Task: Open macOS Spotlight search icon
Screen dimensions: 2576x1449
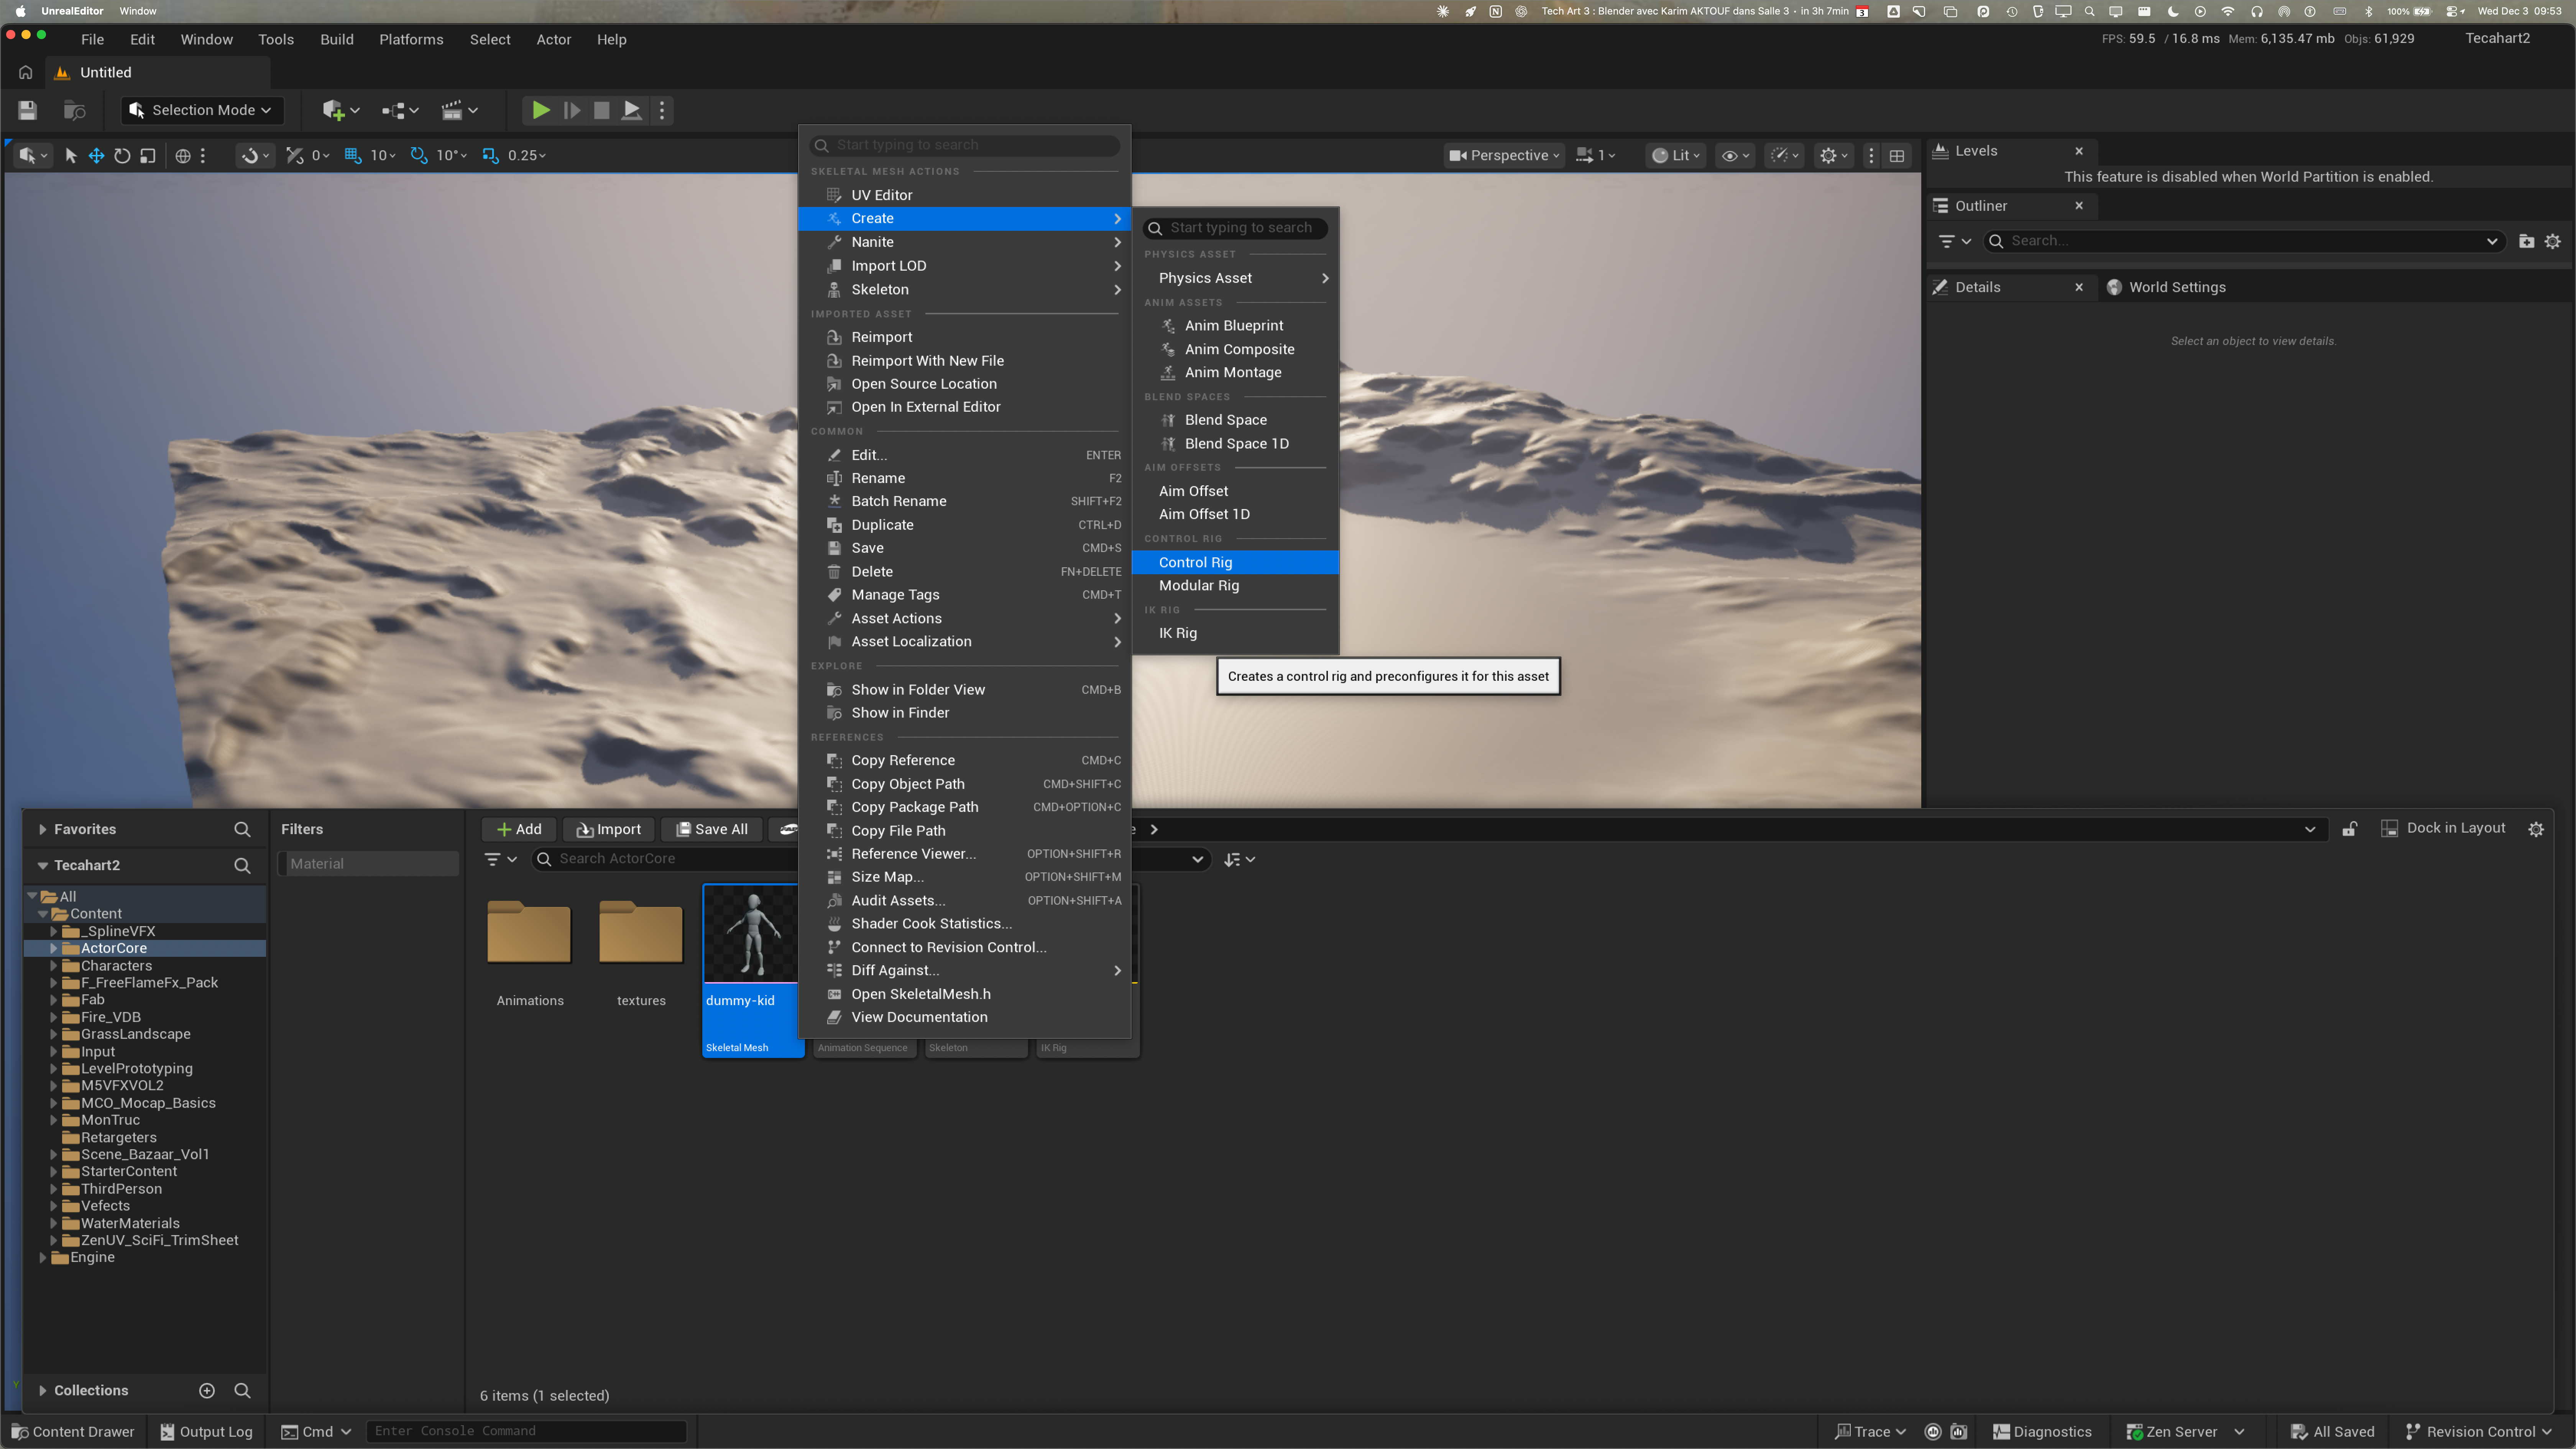Action: coord(2089,11)
